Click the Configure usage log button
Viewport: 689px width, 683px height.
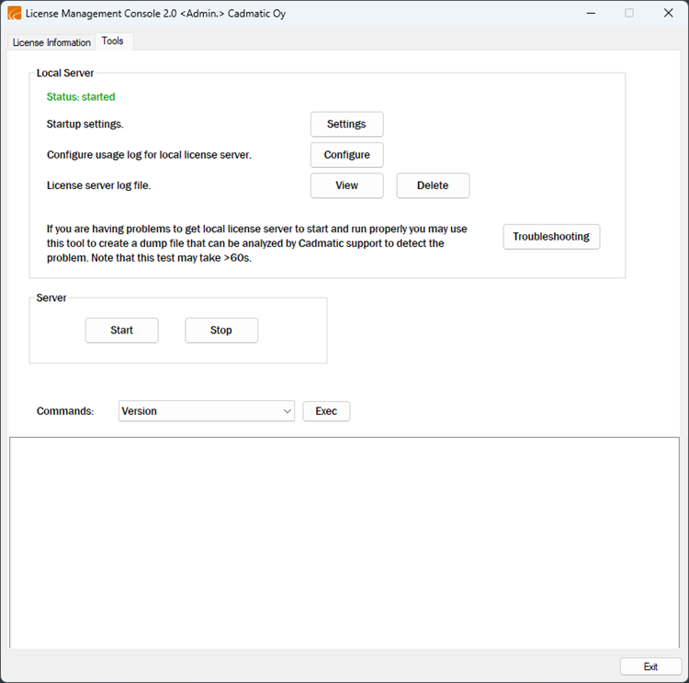tap(346, 155)
